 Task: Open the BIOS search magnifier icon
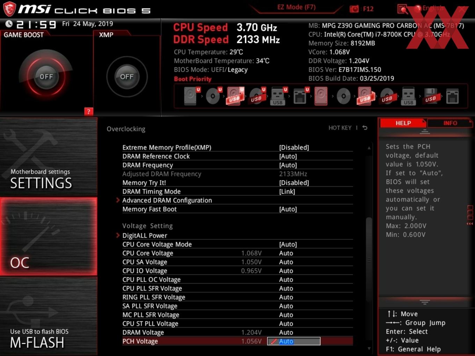pyautogui.click(x=403, y=9)
